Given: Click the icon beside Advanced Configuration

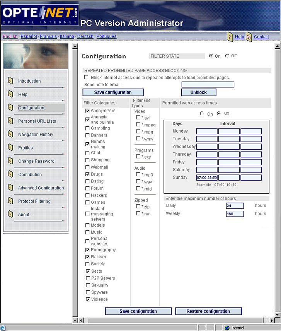Looking at the screenshot, I should pyautogui.click(x=10, y=187).
